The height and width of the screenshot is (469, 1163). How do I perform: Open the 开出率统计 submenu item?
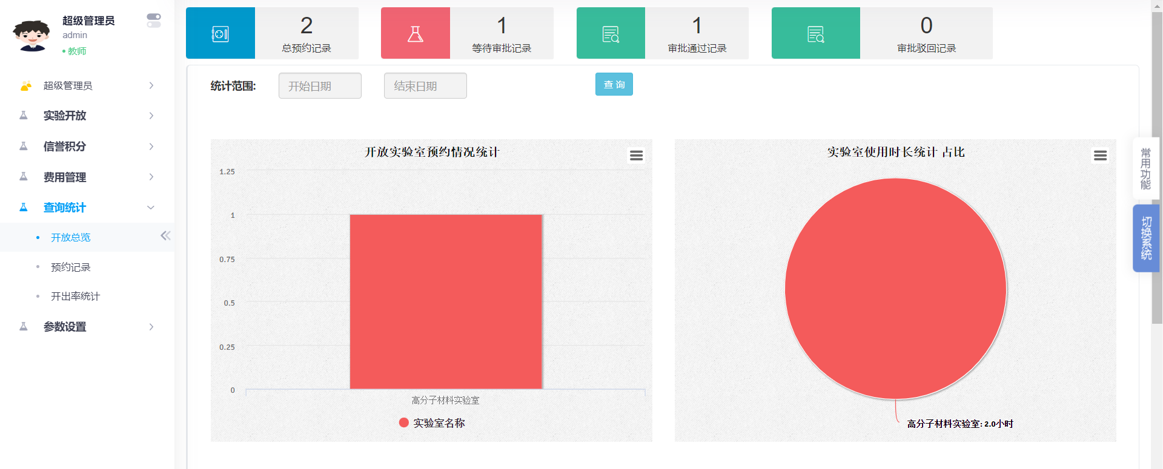click(x=75, y=297)
